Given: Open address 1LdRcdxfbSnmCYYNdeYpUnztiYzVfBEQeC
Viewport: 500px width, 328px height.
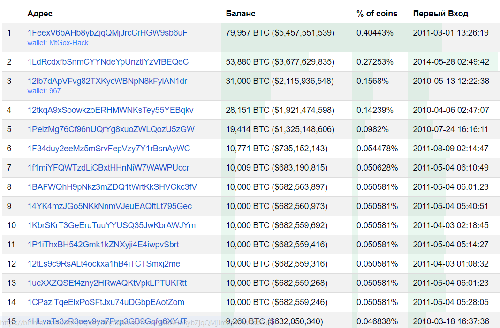Looking at the screenshot, I should [108, 62].
